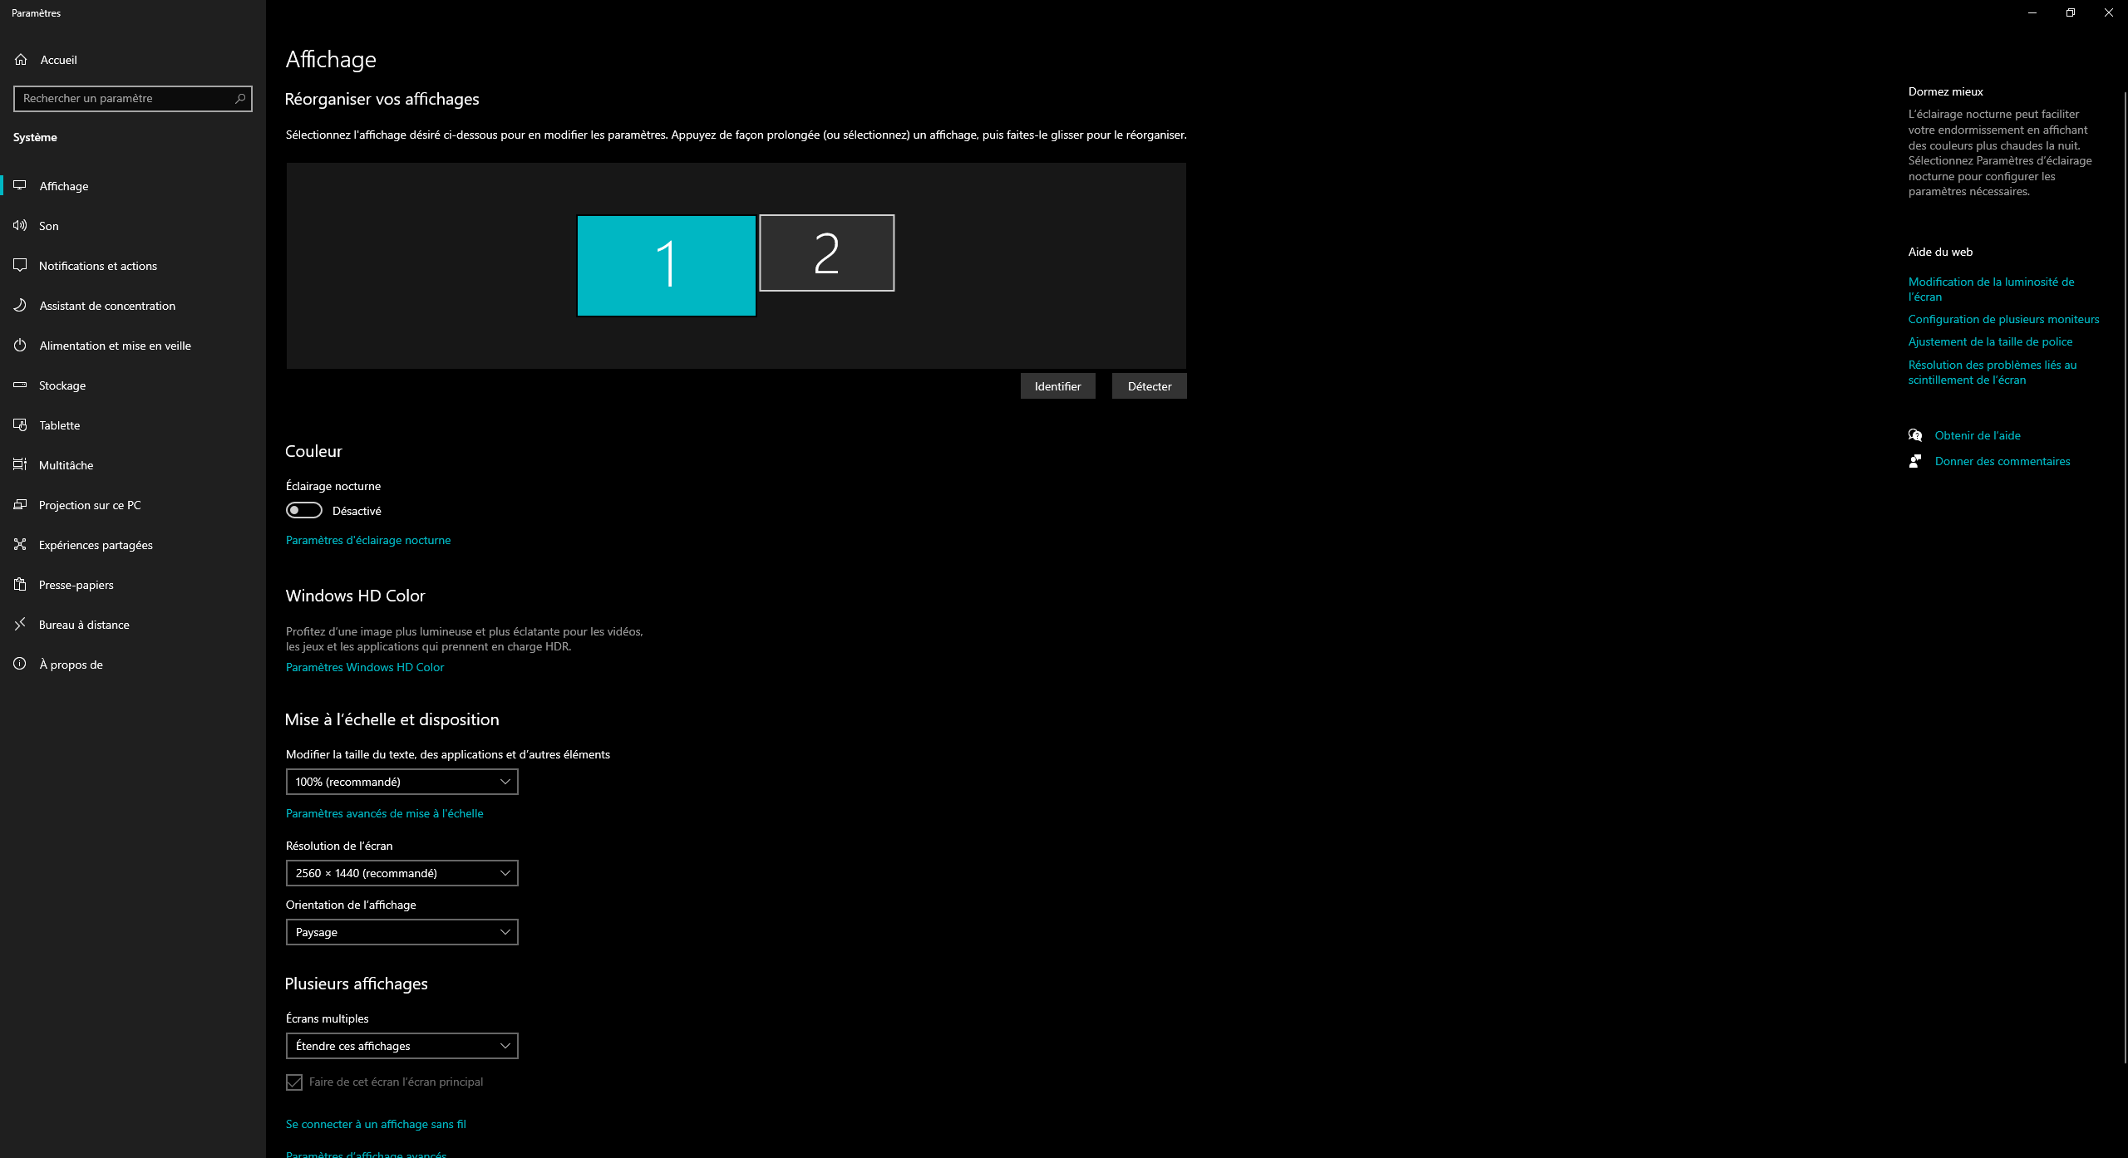Click the Stockage drive icon

tap(20, 385)
